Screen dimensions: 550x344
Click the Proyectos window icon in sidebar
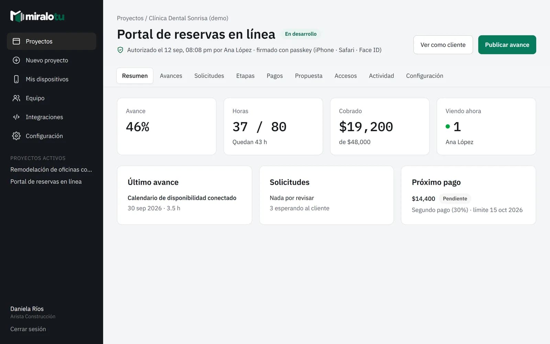pos(16,41)
